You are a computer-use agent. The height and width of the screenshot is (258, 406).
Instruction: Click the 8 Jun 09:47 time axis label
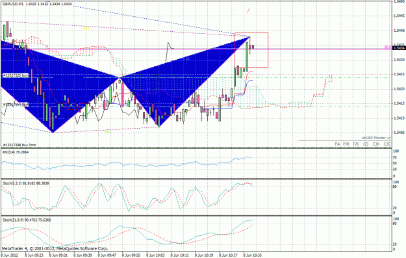click(x=107, y=255)
